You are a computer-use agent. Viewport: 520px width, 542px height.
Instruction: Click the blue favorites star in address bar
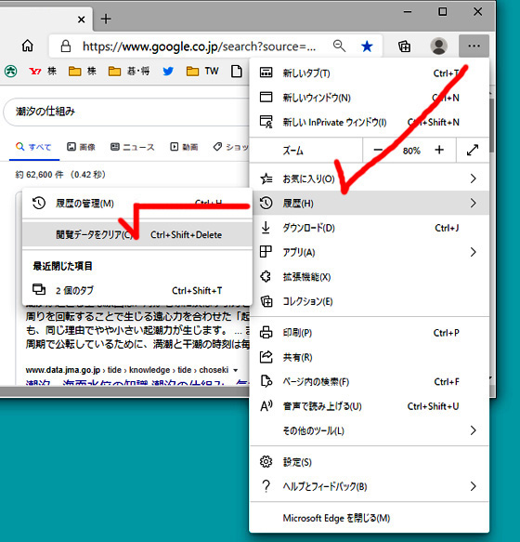367,46
